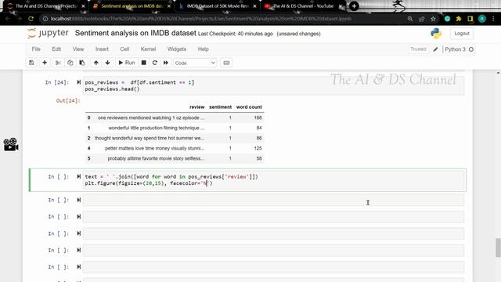Screen dimensions: 501x282
Task: Open the Cell menu
Action: pyautogui.click(x=124, y=49)
